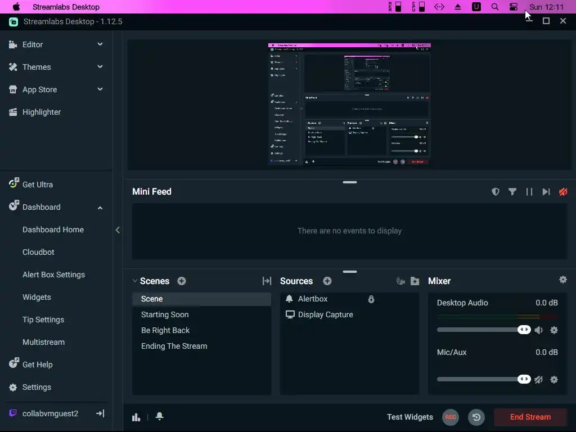Add a new source with plus icon

point(327,281)
